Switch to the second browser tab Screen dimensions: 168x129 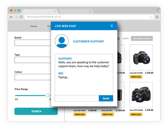[x=76, y=11]
